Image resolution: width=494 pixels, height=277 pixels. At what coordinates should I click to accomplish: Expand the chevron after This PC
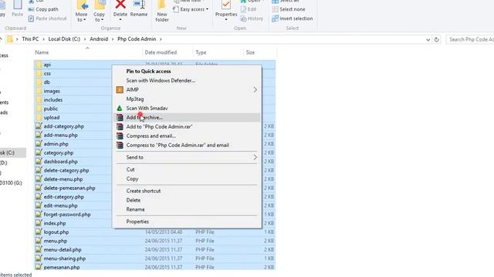43,39
